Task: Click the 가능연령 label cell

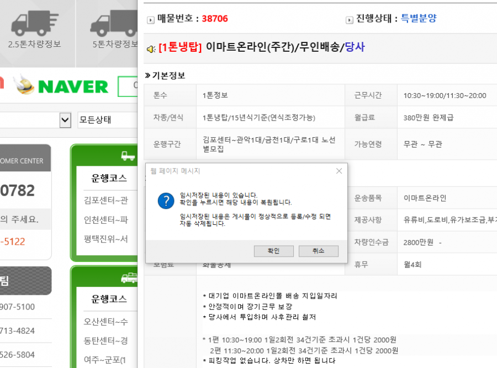Action: pos(371,144)
